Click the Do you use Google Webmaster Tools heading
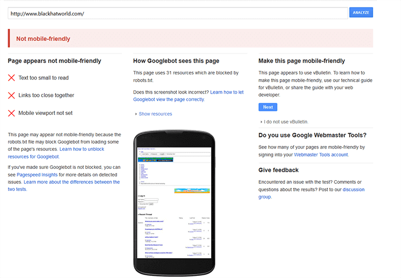Image resolution: width=401 pixels, height=278 pixels. point(312,135)
